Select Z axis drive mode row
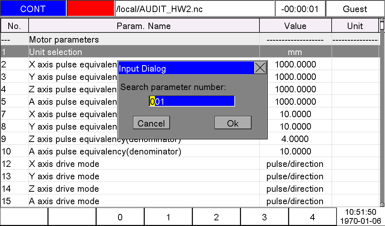385x226 pixels. tap(190, 189)
